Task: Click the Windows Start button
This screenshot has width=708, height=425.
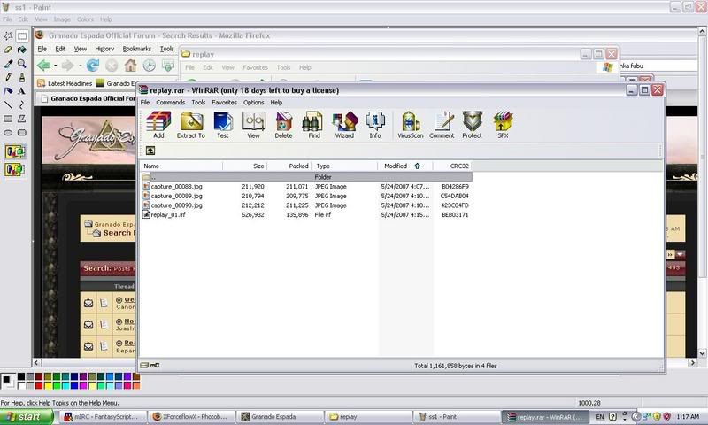Action: coord(27,417)
